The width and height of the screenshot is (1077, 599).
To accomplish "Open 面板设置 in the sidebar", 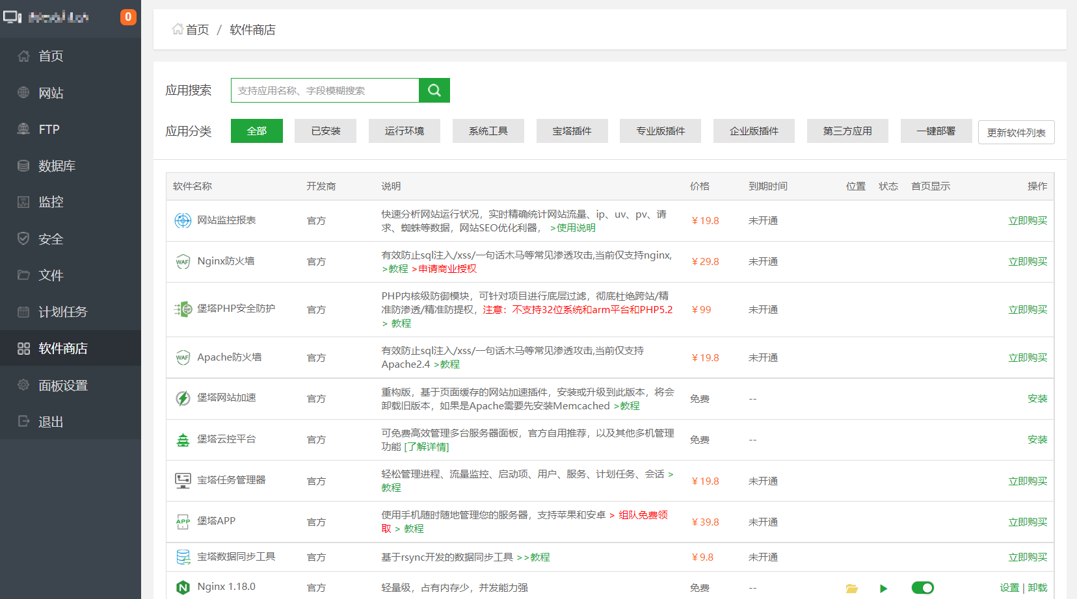I will (x=70, y=385).
